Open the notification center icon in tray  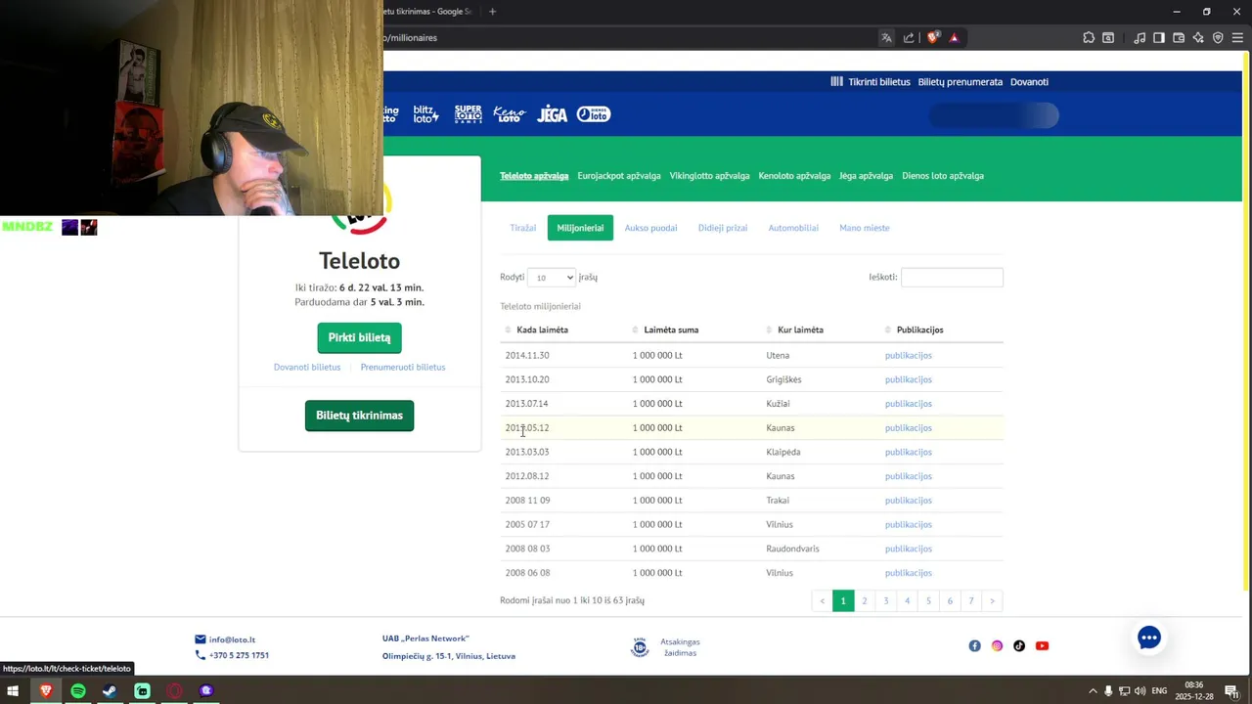coord(1230,690)
